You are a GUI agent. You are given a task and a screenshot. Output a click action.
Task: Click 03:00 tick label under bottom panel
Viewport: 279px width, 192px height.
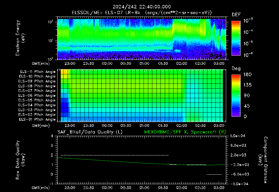[x=219, y=188]
